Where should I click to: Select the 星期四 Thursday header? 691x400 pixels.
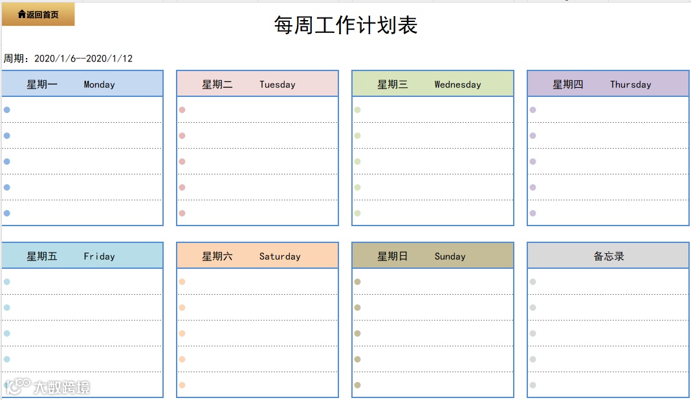click(x=608, y=83)
